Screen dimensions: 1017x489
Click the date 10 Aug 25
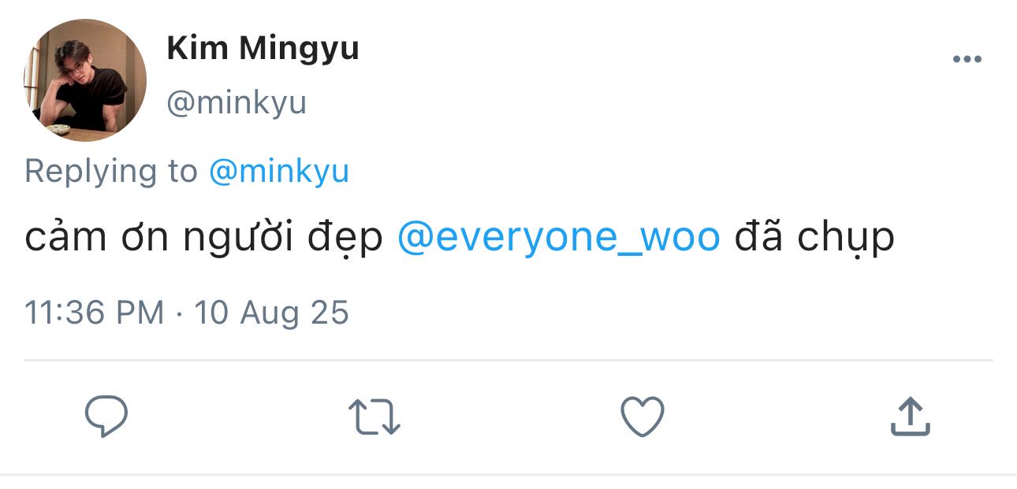[271, 313]
